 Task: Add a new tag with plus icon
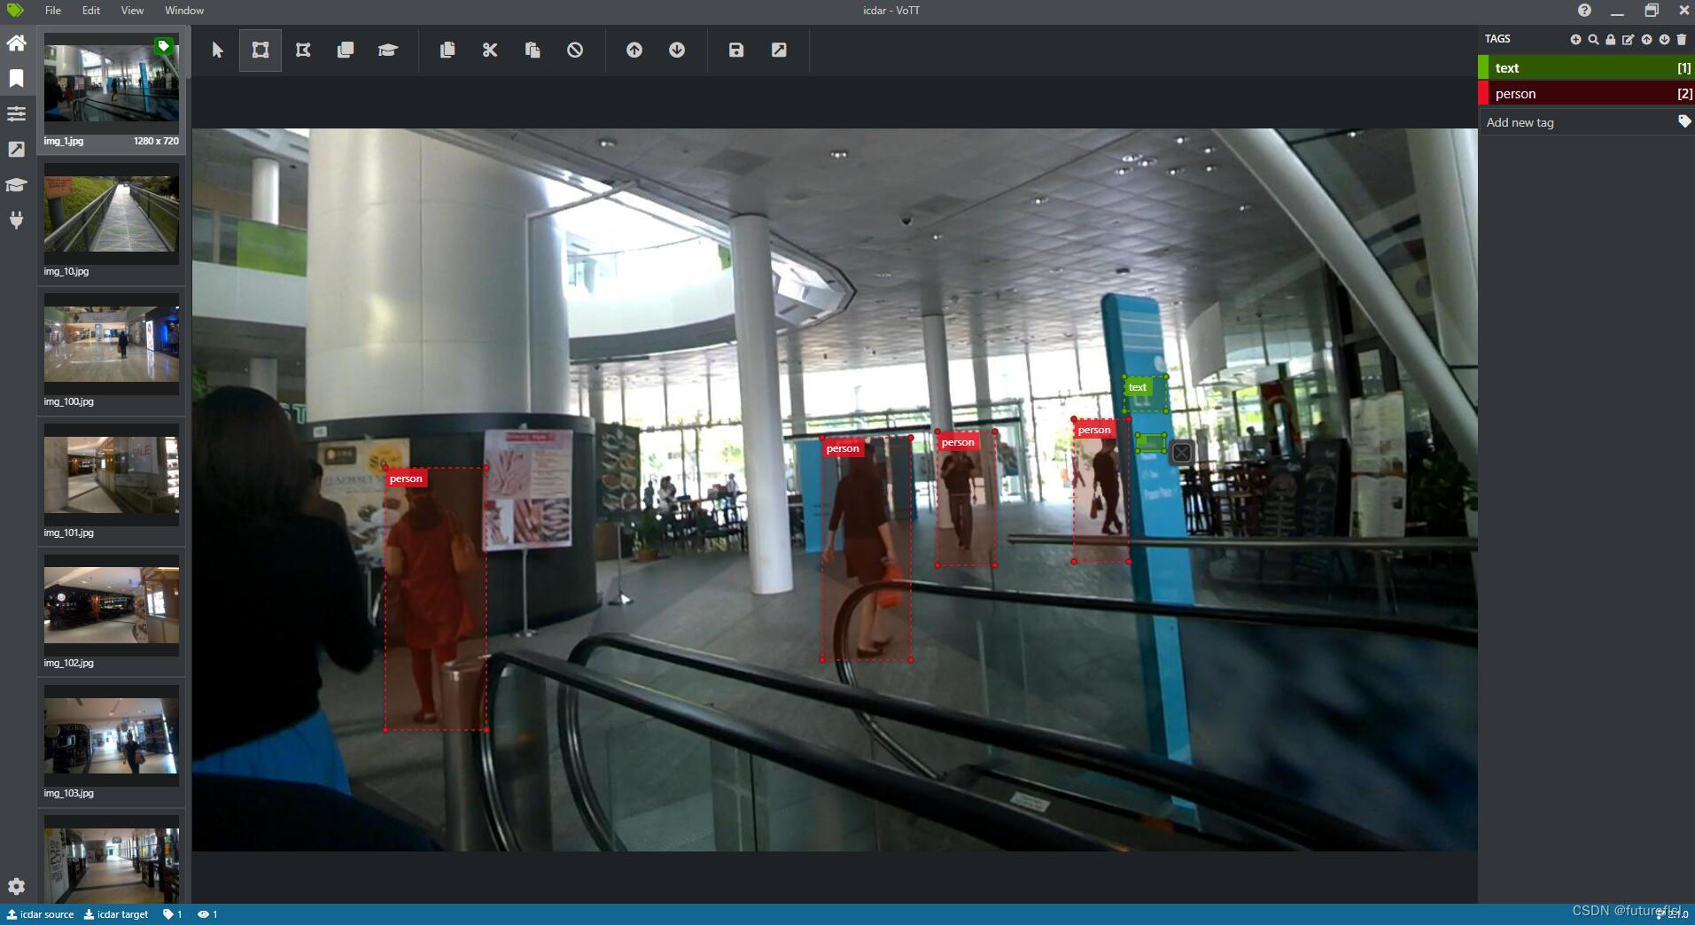[x=1575, y=39]
